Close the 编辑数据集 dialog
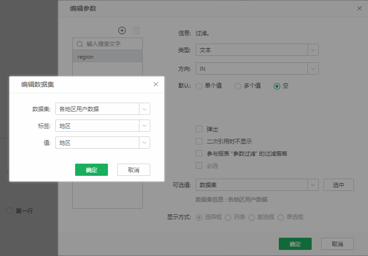Screen dimensions: 368x256 pyautogui.click(x=156, y=84)
